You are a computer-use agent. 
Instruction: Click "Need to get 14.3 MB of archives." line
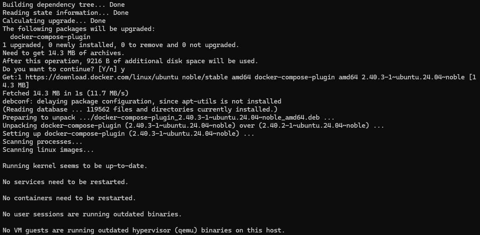[x=63, y=53]
